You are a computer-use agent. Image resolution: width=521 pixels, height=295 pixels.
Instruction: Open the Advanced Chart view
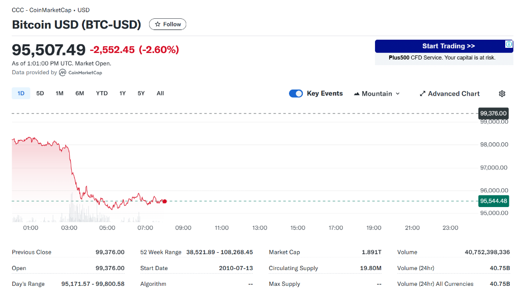pos(449,94)
